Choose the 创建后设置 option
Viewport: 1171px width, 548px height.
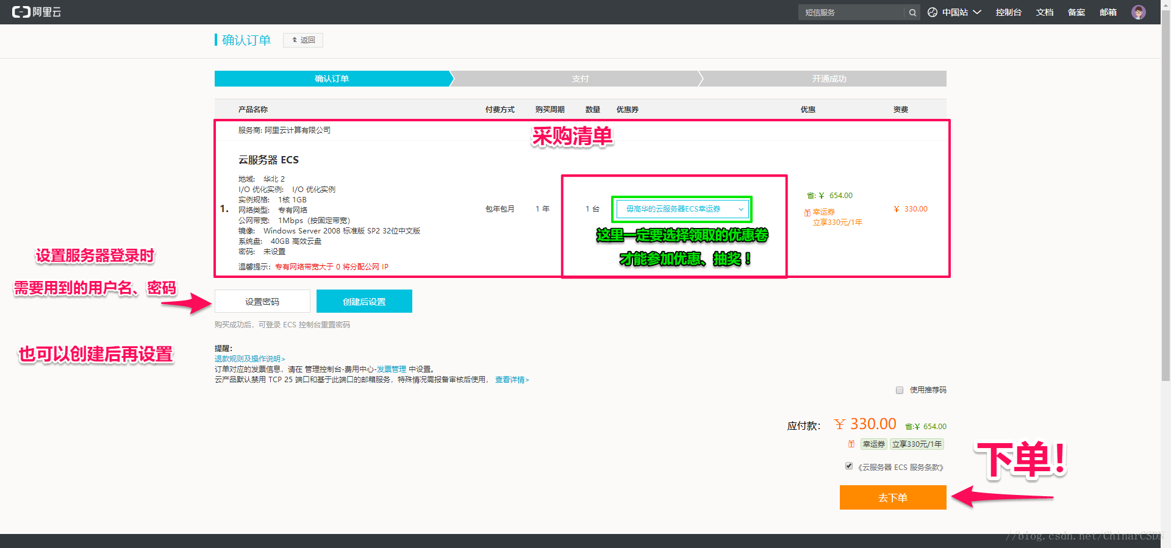[364, 301]
